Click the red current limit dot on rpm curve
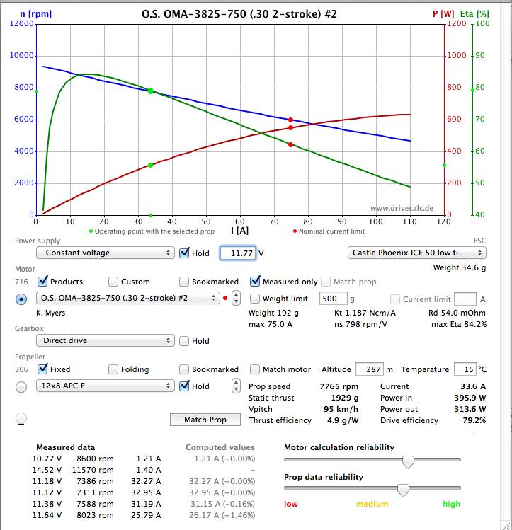This screenshot has height=530, width=512. pyautogui.click(x=291, y=120)
